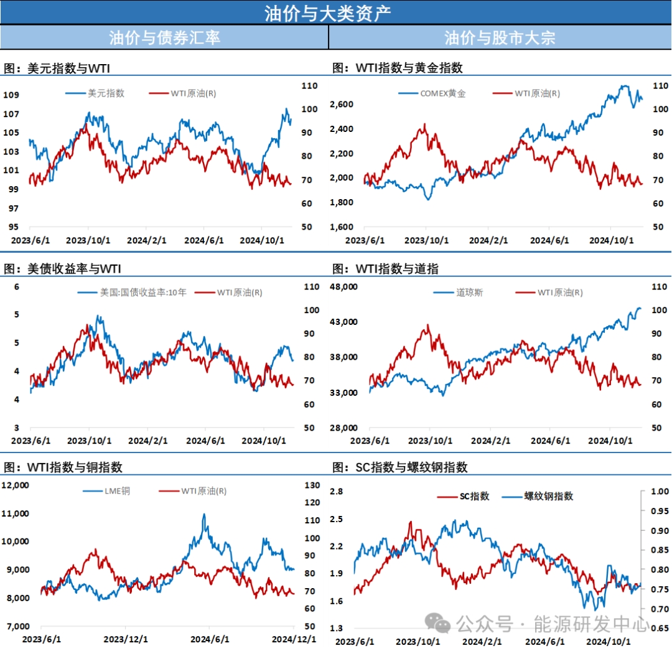This screenshot has width=672, height=651.
Task: Select the 油价与股市大宗 section header
Action: [500, 37]
